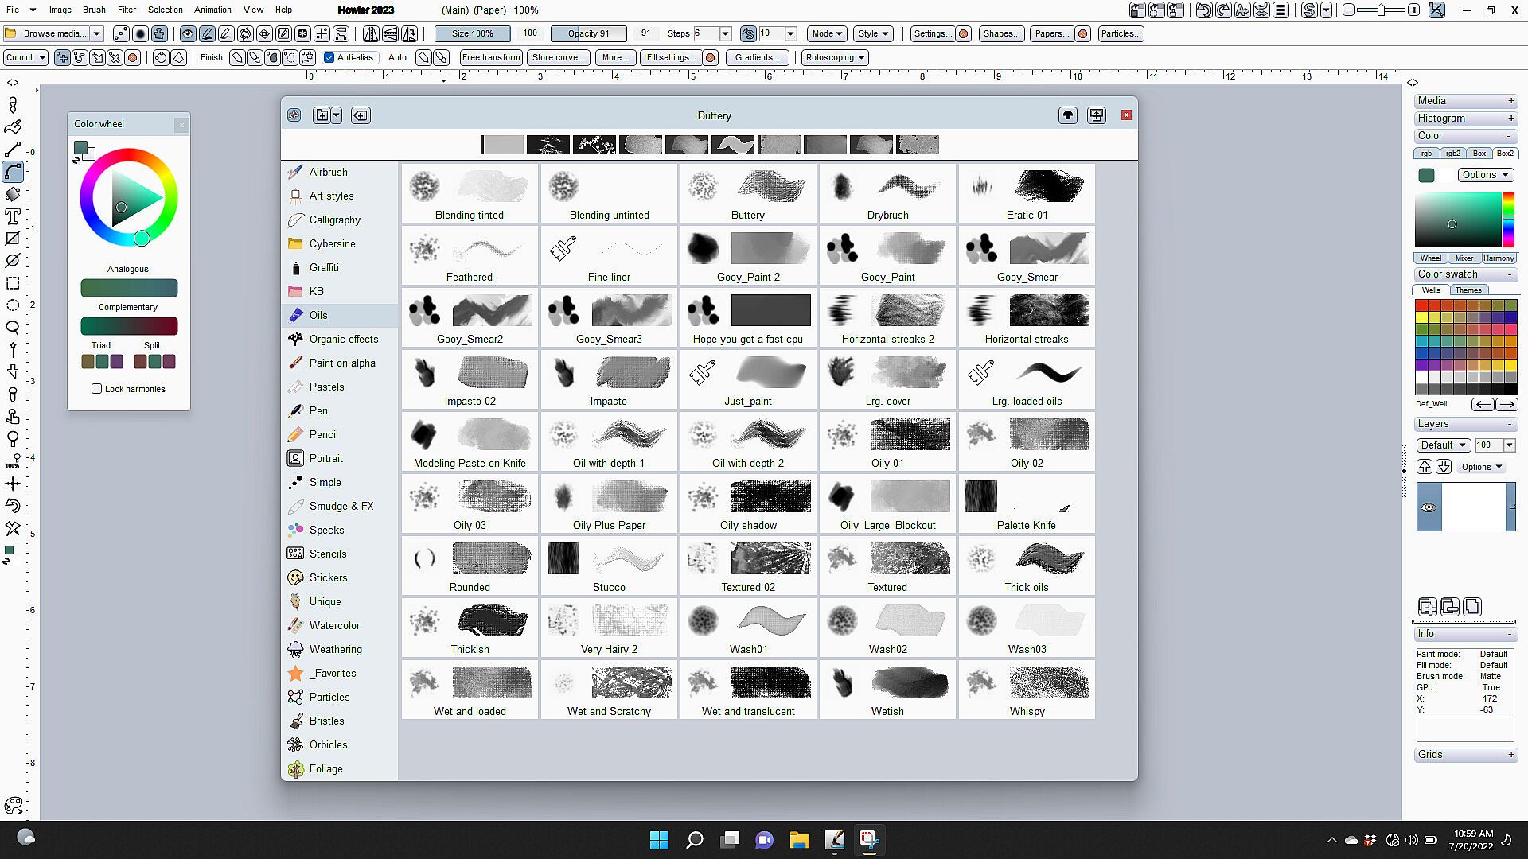Select the rectangle selection tool
Screen dimensions: 1528x859
(13, 283)
